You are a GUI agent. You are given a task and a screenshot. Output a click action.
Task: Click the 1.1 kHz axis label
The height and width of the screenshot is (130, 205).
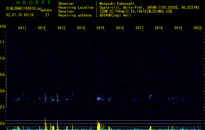coord(3,42)
